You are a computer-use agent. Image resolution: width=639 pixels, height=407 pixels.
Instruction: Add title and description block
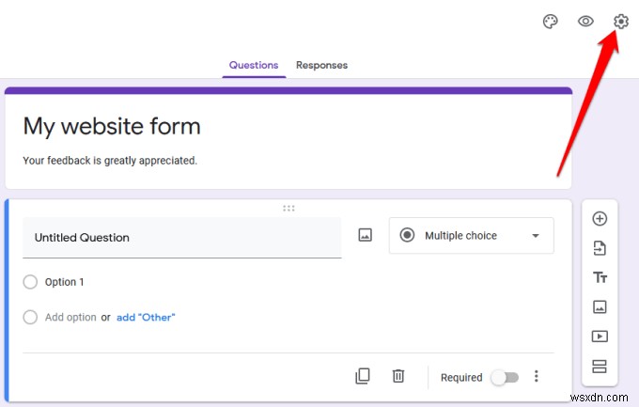[x=600, y=277]
